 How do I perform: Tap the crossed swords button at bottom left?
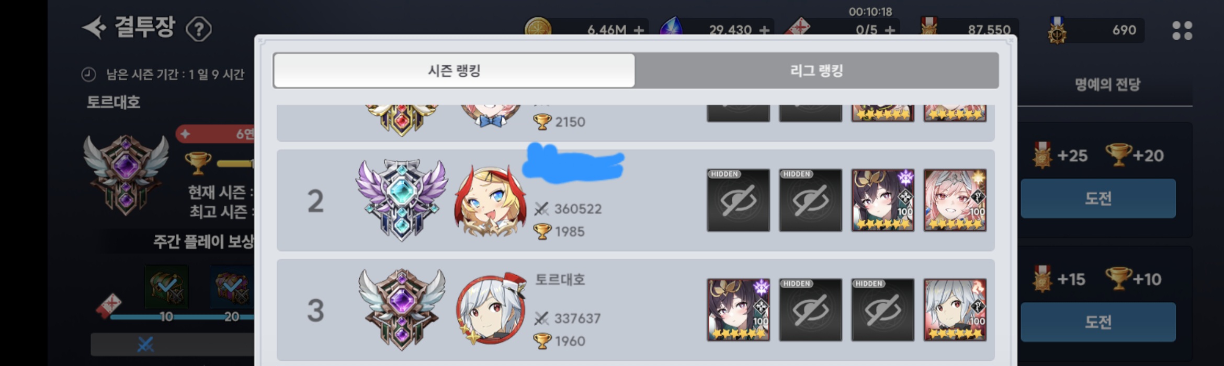click(145, 345)
